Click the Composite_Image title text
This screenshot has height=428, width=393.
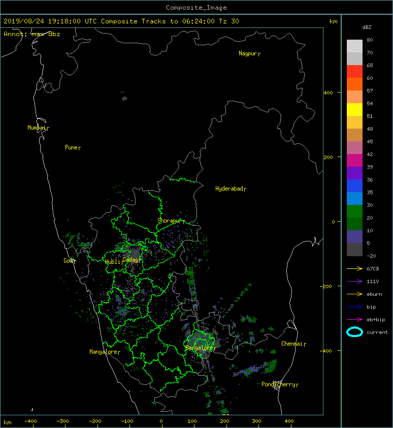click(x=196, y=8)
